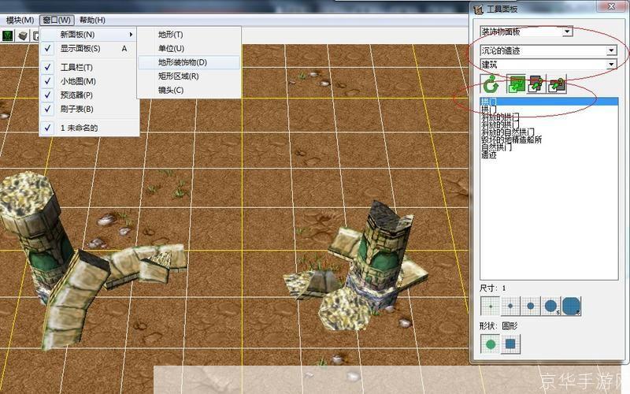Toggle the green overlapping-squares arrow icon
The width and height of the screenshot is (630, 394).
click(x=516, y=84)
